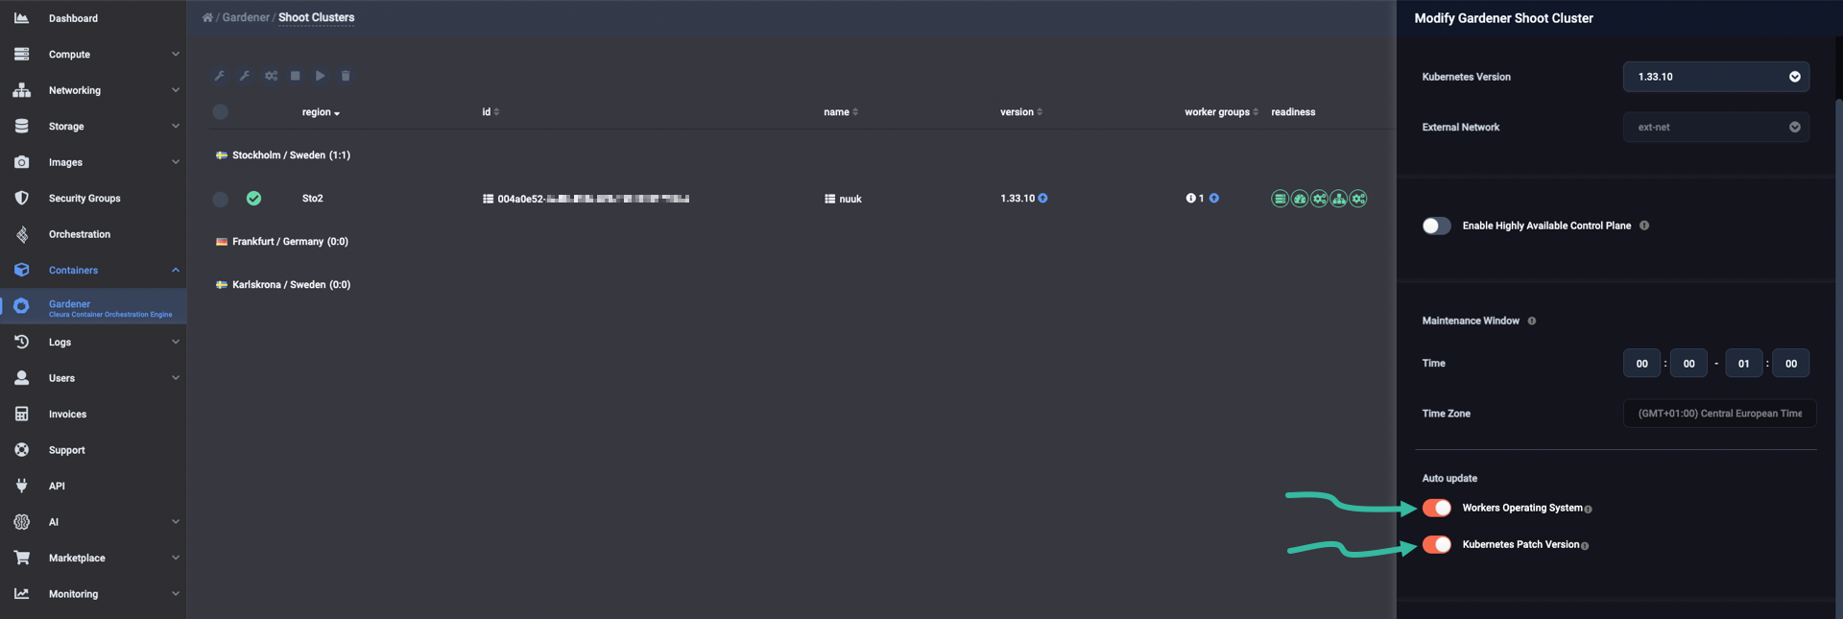Expand the Monitoring menu chevron
Viewport: 1843px width, 619px height.
click(176, 594)
